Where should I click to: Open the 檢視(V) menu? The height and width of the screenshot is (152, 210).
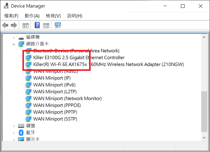53,16
